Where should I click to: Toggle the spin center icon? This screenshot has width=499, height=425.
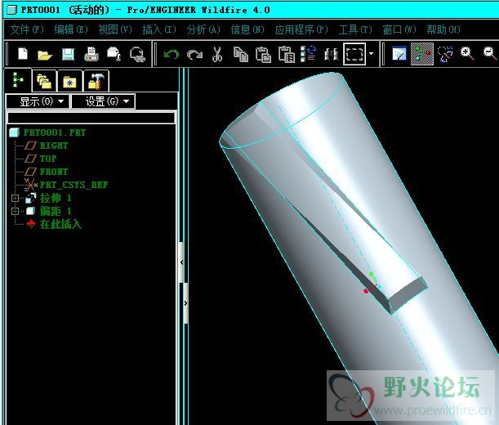coord(422,54)
